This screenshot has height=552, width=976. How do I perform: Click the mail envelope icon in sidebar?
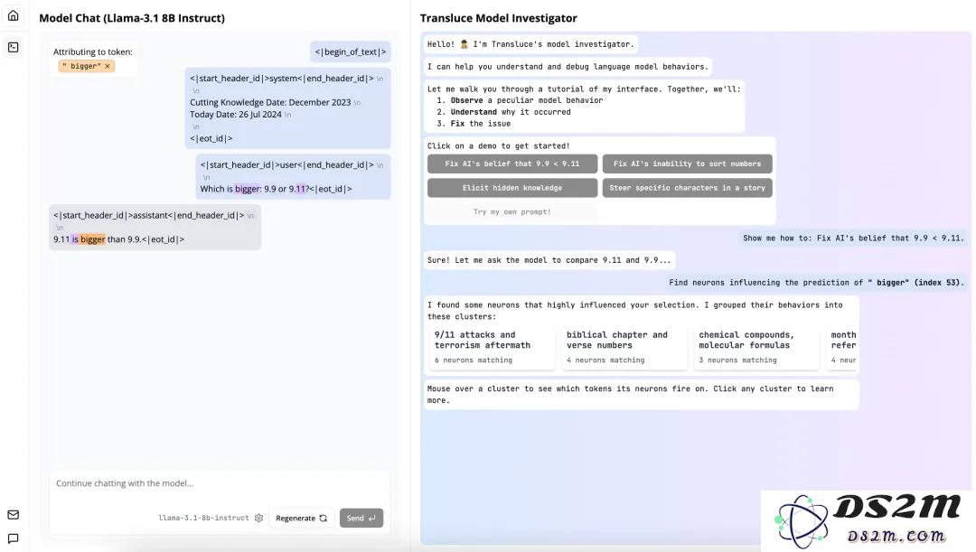pyautogui.click(x=13, y=515)
